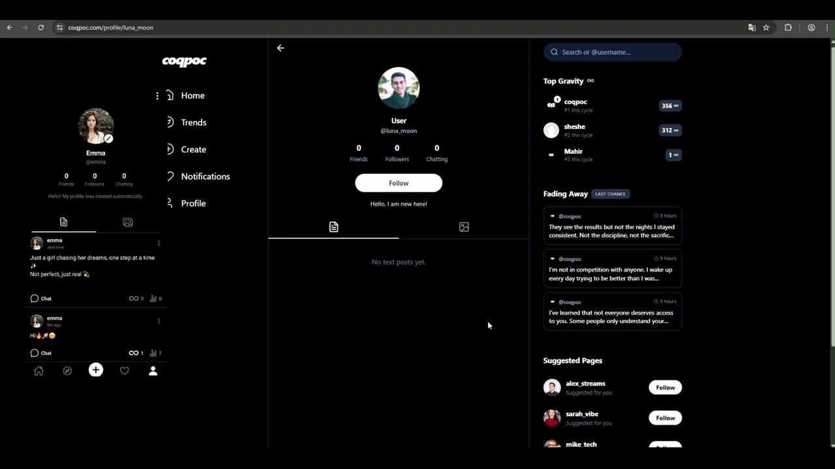Click the 356 gravity badge
This screenshot has height=469, width=835.
(x=670, y=106)
